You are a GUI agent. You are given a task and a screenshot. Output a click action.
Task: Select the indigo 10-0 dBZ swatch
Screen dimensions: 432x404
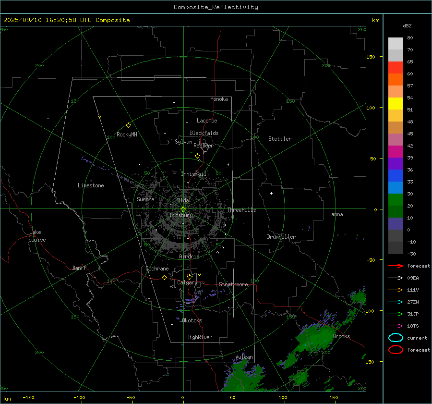coord(396,224)
